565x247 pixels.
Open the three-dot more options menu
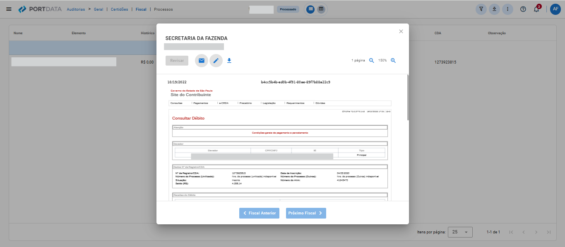[508, 9]
